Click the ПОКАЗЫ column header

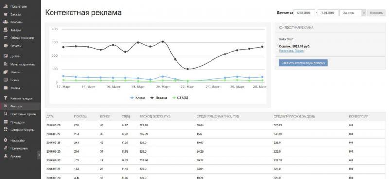tap(80, 116)
